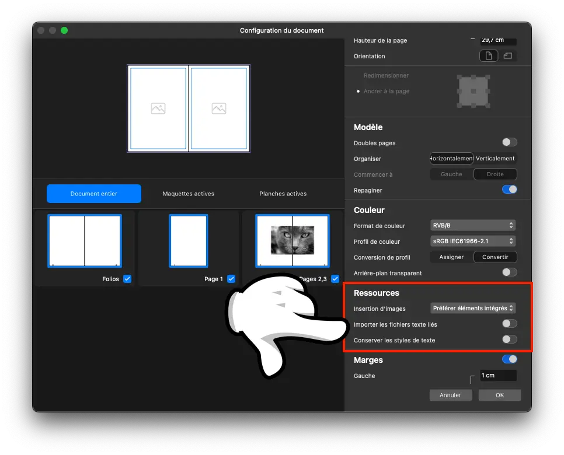
Task: Open the Insertion d'images dropdown
Action: tap(473, 308)
